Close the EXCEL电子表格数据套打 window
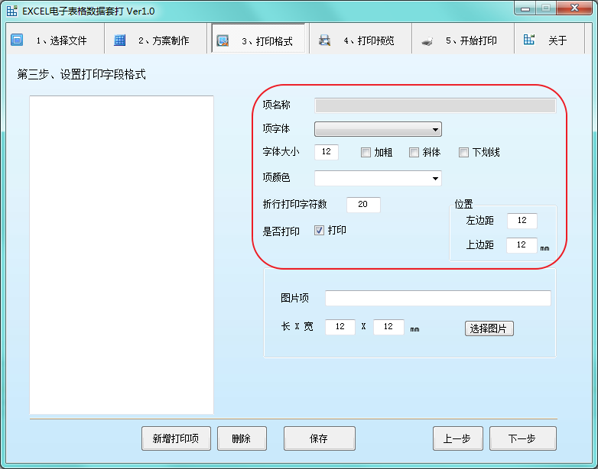The image size is (598, 469). 574,8
